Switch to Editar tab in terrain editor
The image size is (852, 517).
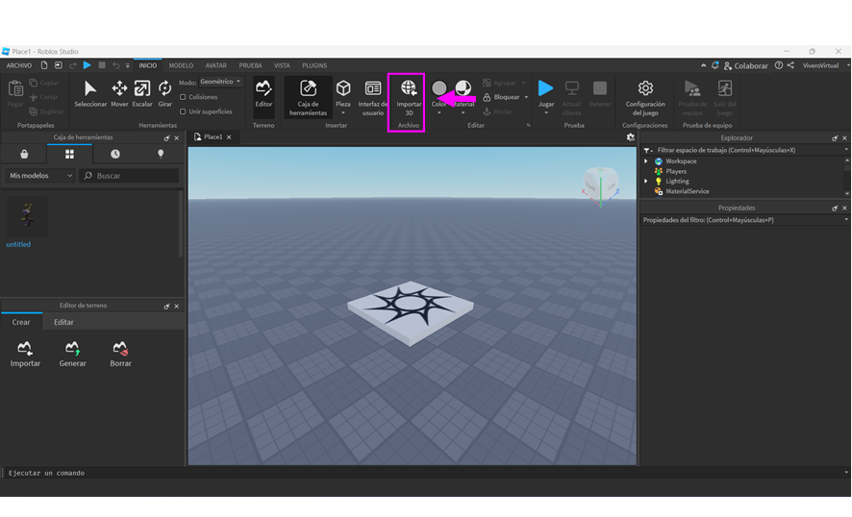tap(63, 322)
